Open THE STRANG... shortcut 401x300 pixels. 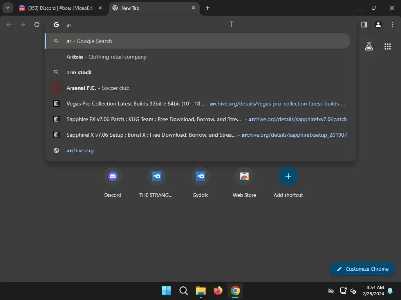[x=156, y=183]
